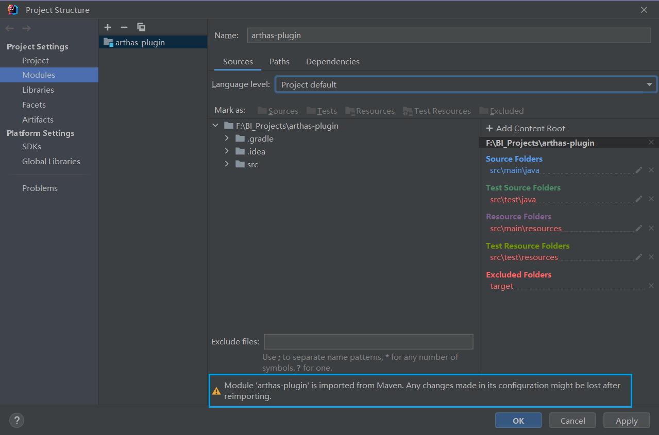Select Libraries in Project Settings
The height and width of the screenshot is (435, 659).
click(38, 90)
